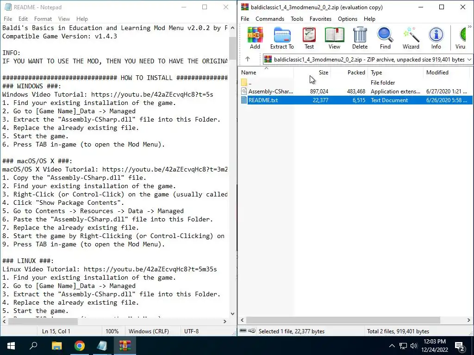The image size is (474, 355).
Task: Click the Add icon in WinRAR toolbar
Action: tap(255, 38)
